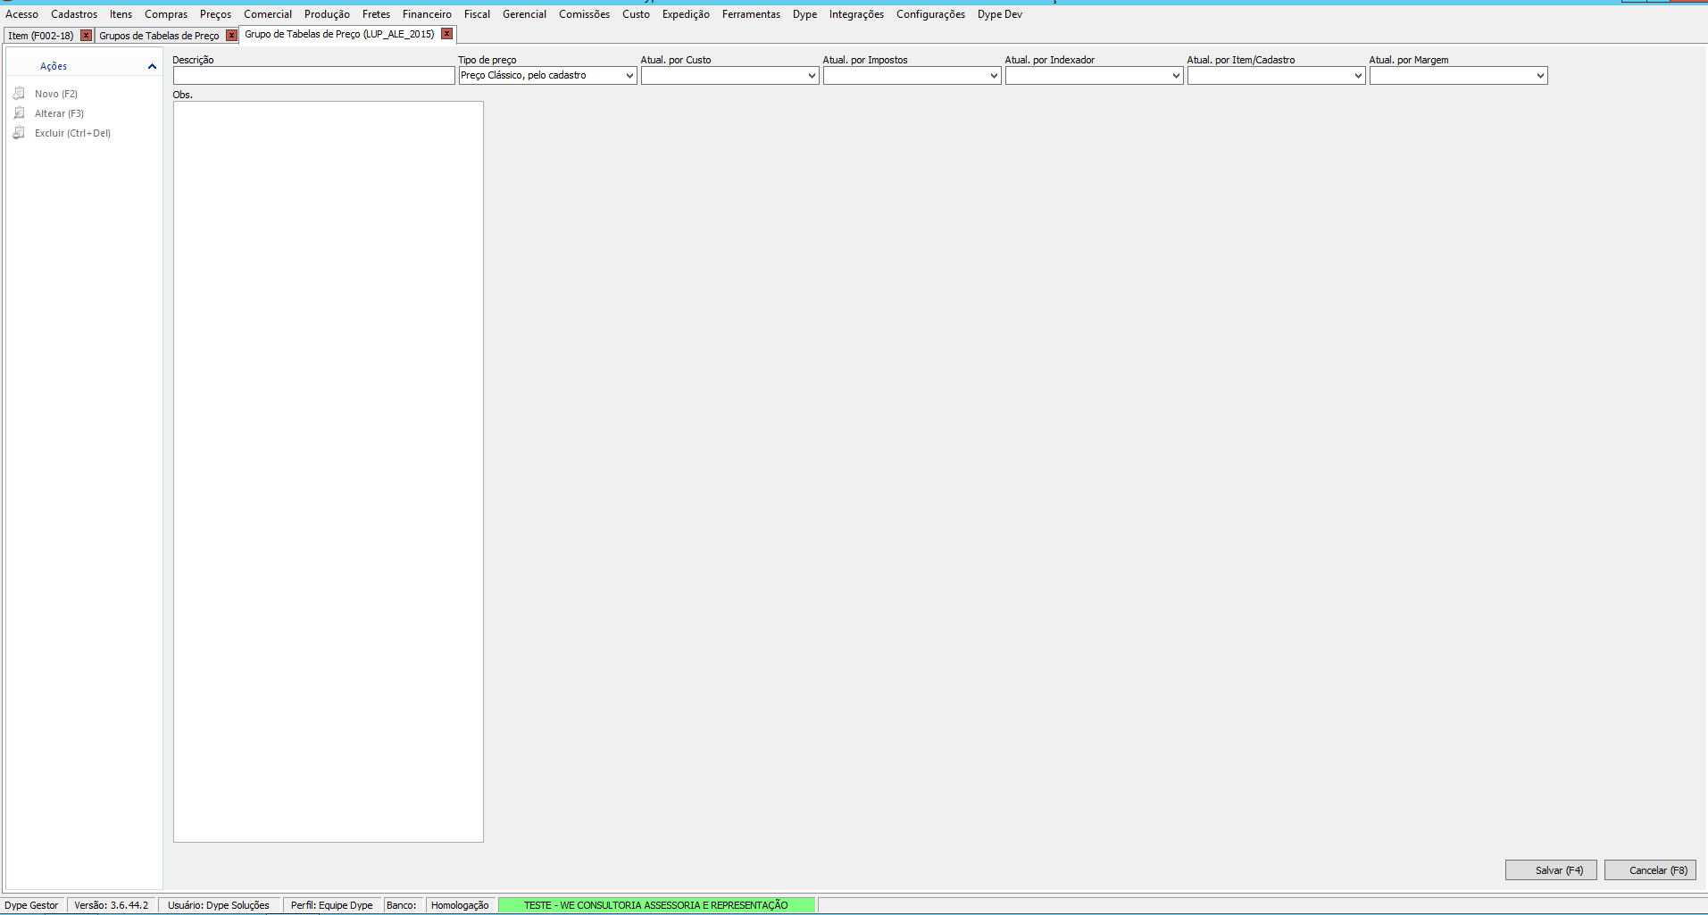Viewport: 1708px width, 915px height.
Task: Click Novo (F2) action
Action: (56, 94)
